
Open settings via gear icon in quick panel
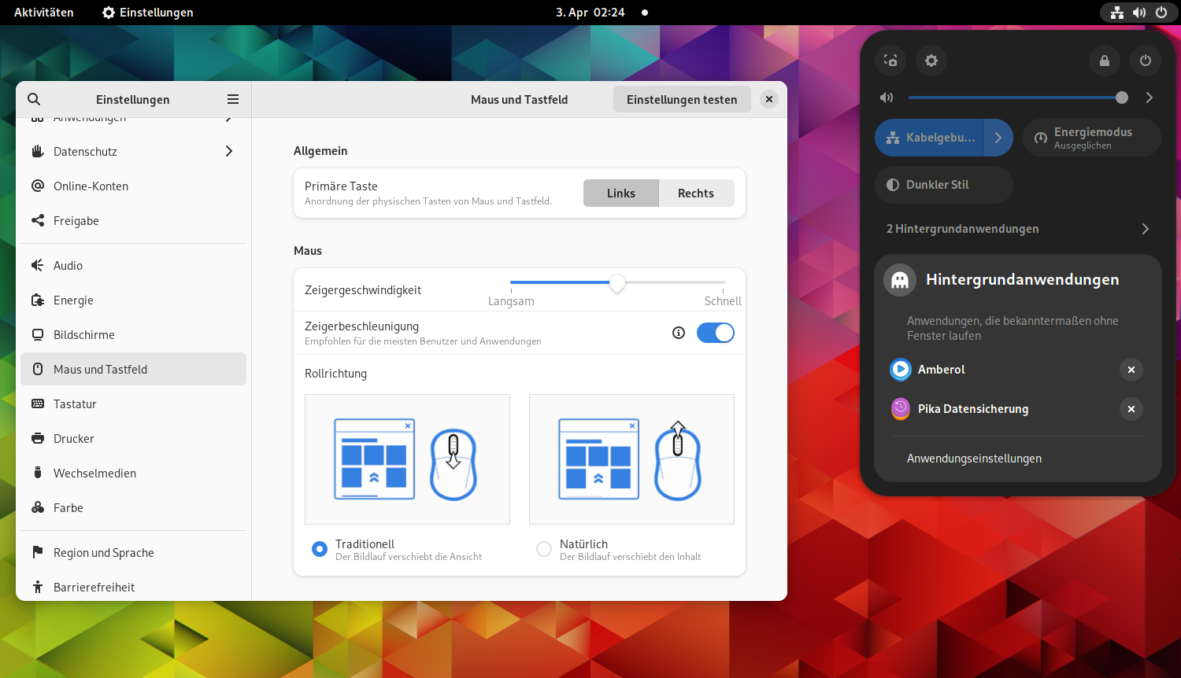[931, 61]
